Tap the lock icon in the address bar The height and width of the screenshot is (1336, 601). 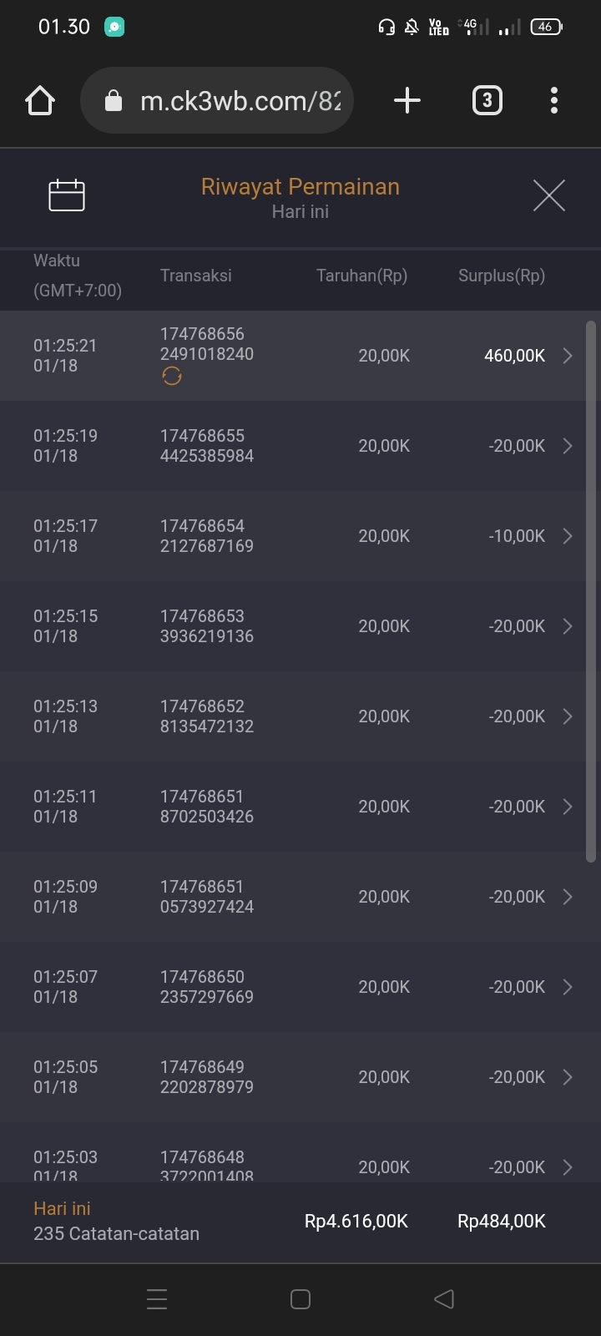coord(114,102)
